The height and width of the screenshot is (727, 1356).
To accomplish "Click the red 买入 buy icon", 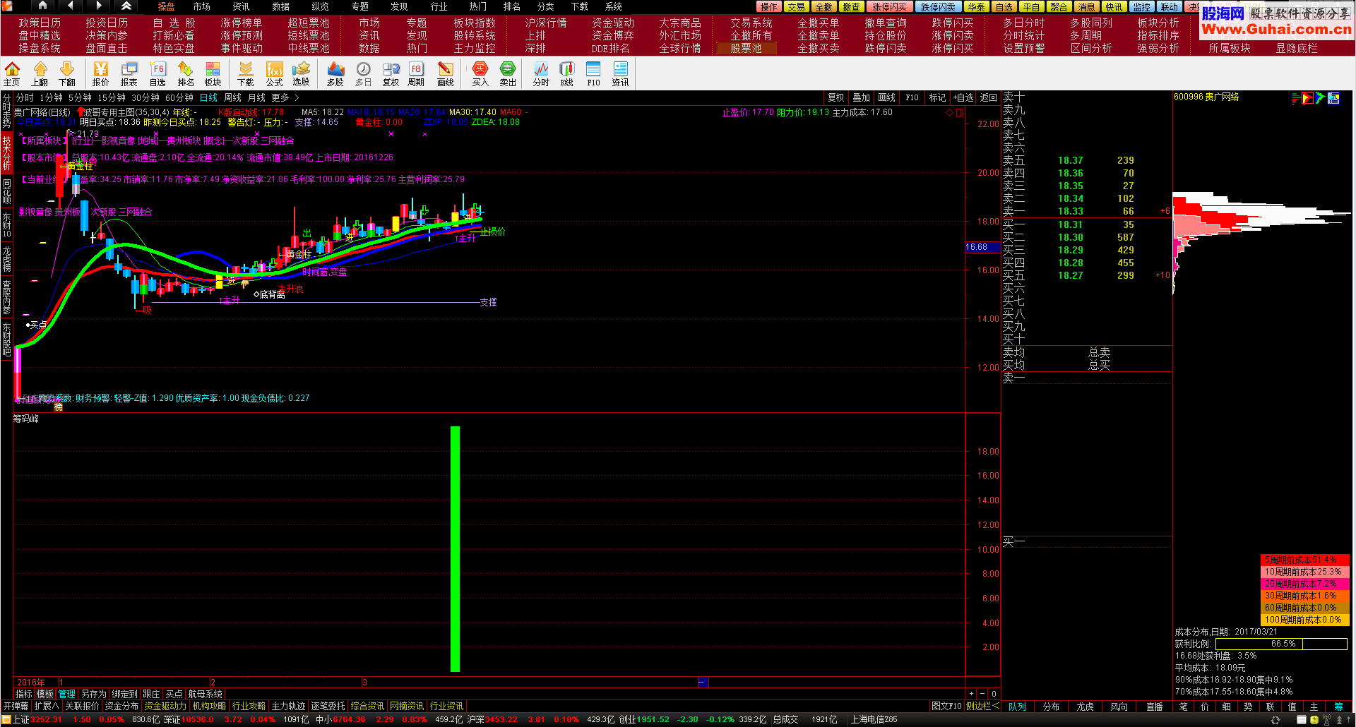I will click(x=480, y=73).
